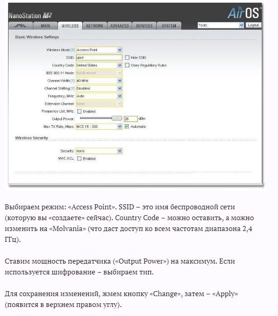Switch to the MAIN tab
This screenshot has width=278, height=316.
pos(45,26)
